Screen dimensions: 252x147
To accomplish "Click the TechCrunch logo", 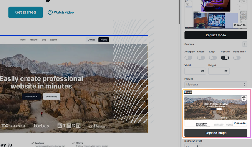I will click(13, 126).
